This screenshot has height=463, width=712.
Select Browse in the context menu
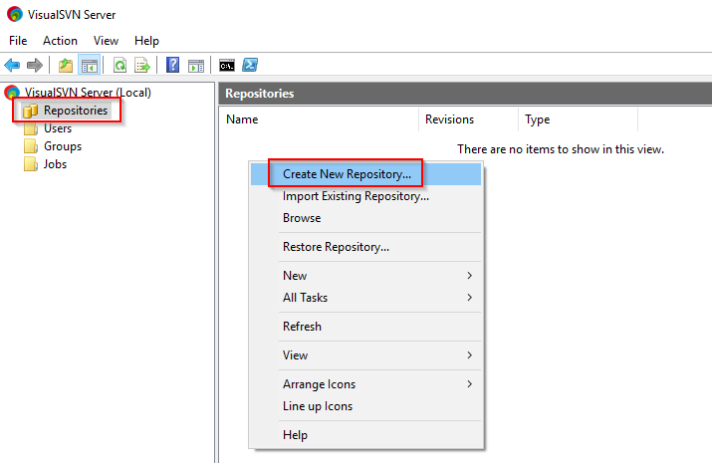(365, 218)
